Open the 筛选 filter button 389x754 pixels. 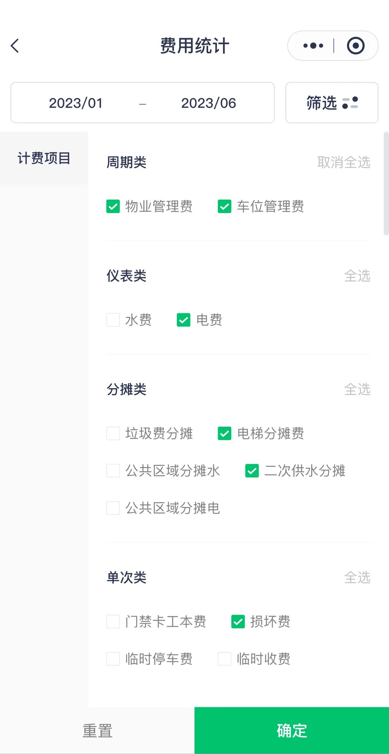pos(331,103)
